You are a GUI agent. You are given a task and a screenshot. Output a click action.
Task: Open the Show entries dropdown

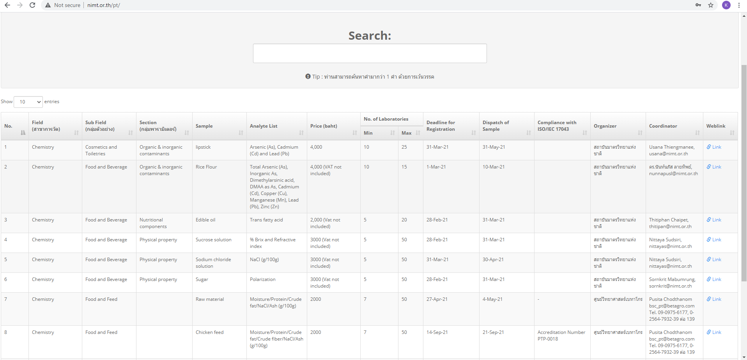point(28,102)
